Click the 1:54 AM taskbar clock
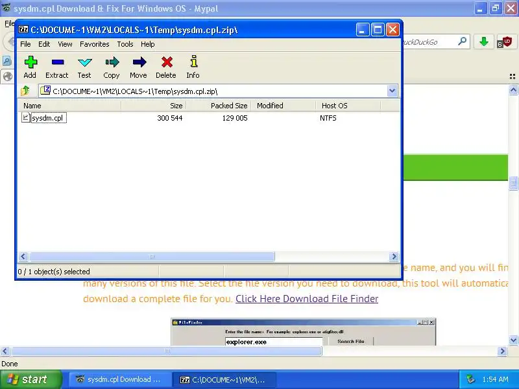 495,379
